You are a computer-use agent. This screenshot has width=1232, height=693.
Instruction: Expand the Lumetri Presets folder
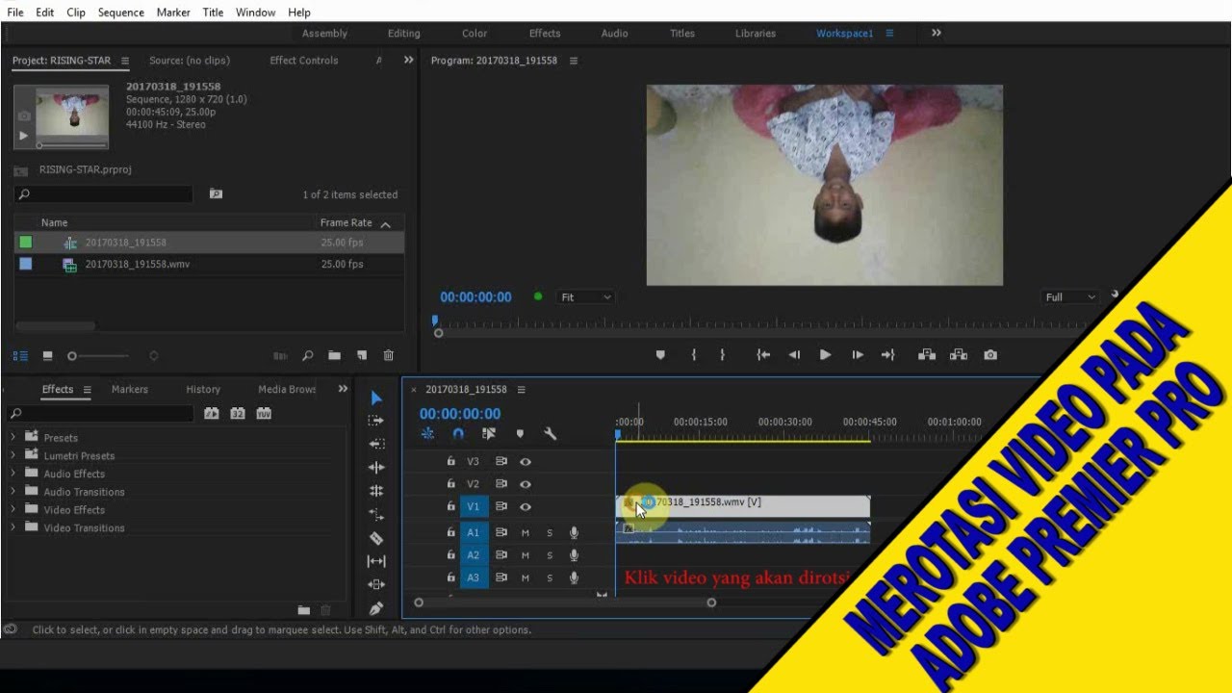click(x=13, y=455)
